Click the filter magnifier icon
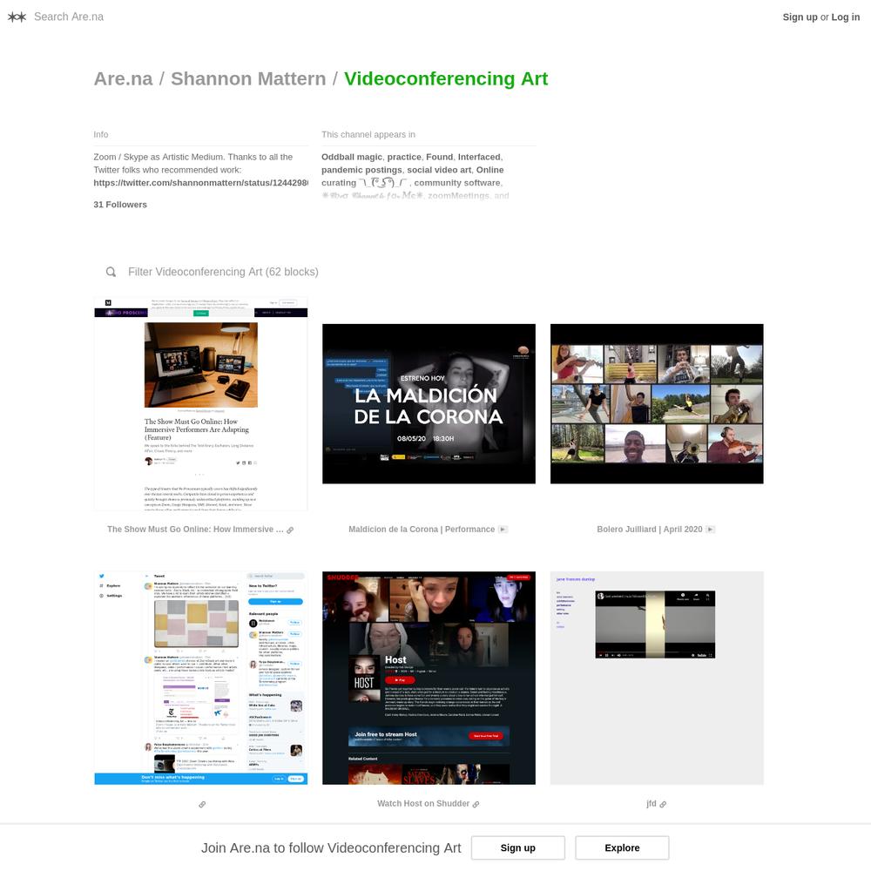871x871 pixels. point(111,272)
